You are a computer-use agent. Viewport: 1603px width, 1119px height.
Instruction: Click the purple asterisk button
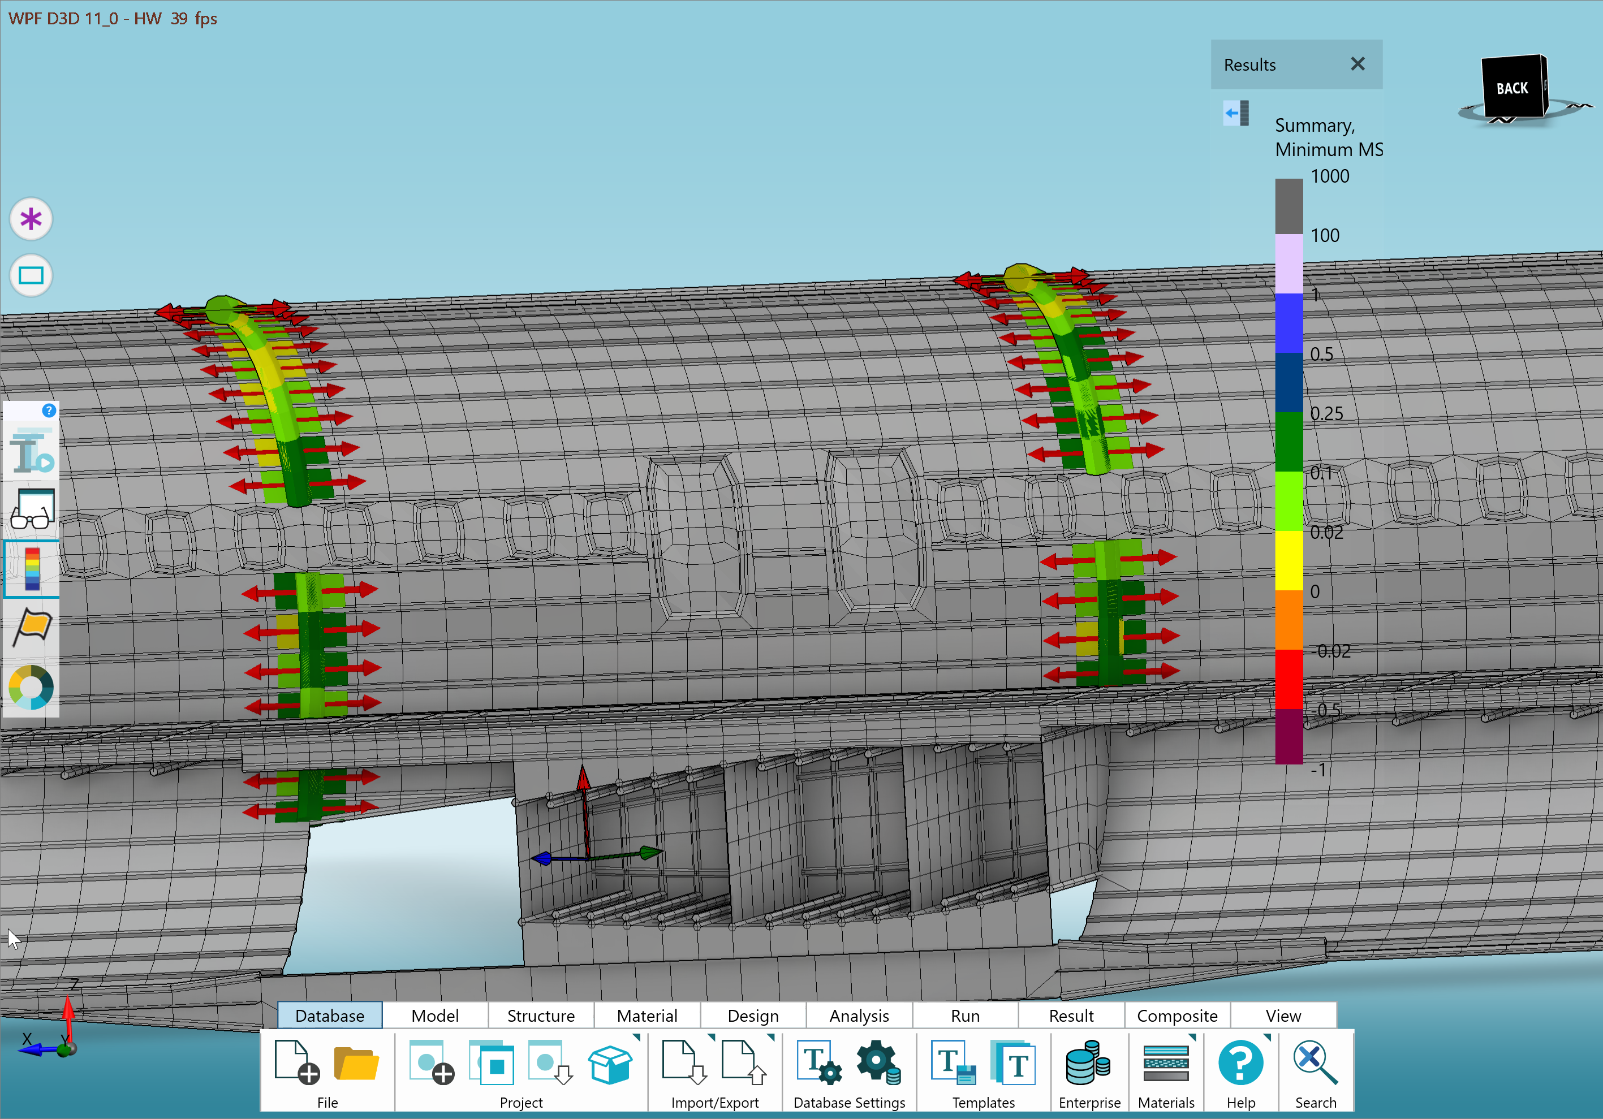31,219
